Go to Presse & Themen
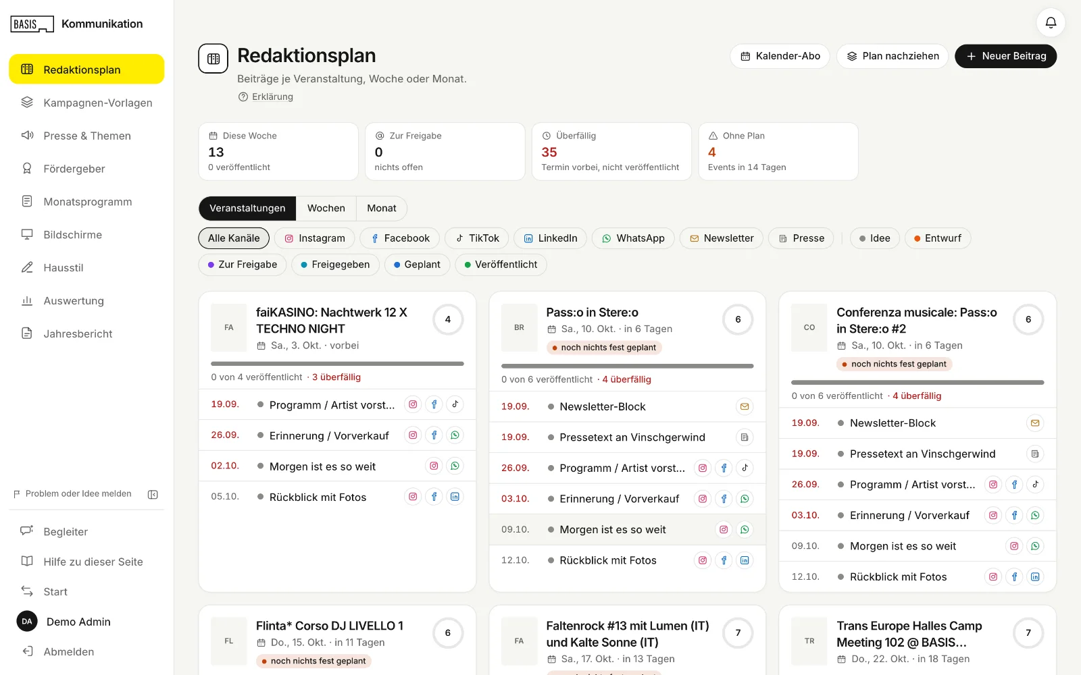Viewport: 1081px width, 675px height. click(86, 136)
